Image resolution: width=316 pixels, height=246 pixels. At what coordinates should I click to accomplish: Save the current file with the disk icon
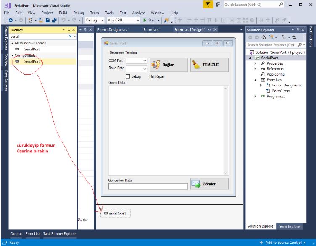pyautogui.click(x=47, y=20)
